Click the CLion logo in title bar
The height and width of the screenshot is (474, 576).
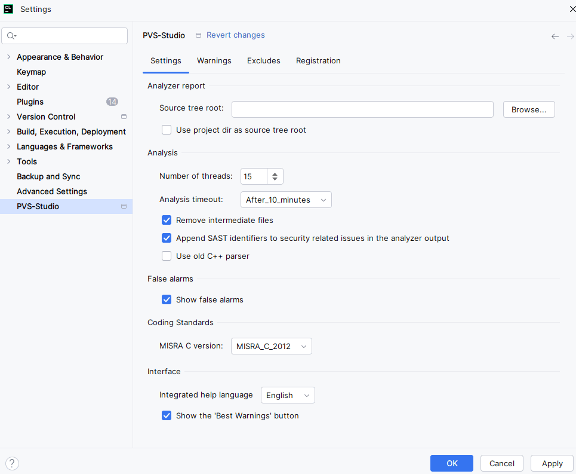(8, 9)
